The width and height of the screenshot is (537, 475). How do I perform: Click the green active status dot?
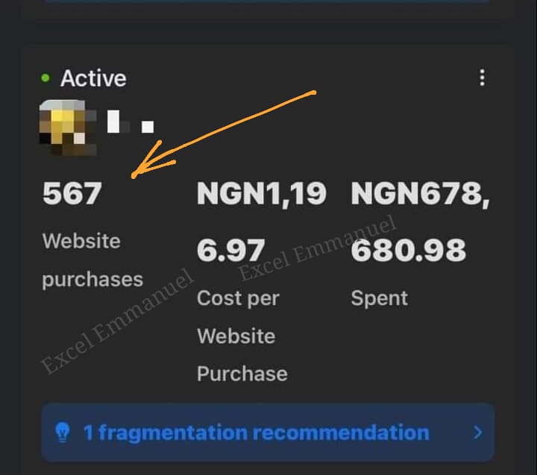[45, 78]
